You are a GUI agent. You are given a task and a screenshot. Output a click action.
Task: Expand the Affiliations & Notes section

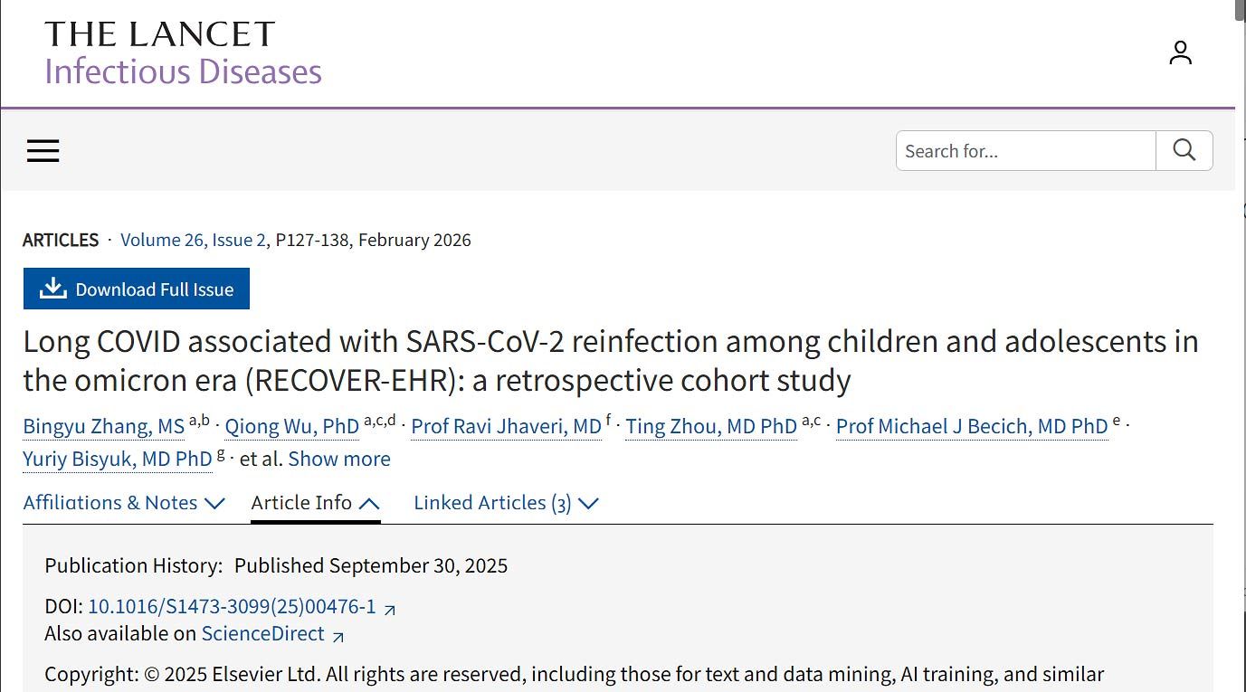124,503
